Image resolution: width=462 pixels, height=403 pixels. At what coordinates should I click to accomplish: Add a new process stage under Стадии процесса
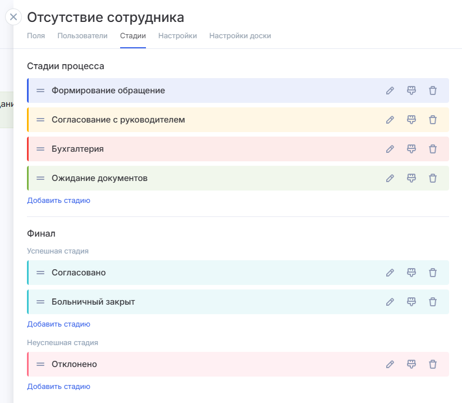coord(58,200)
